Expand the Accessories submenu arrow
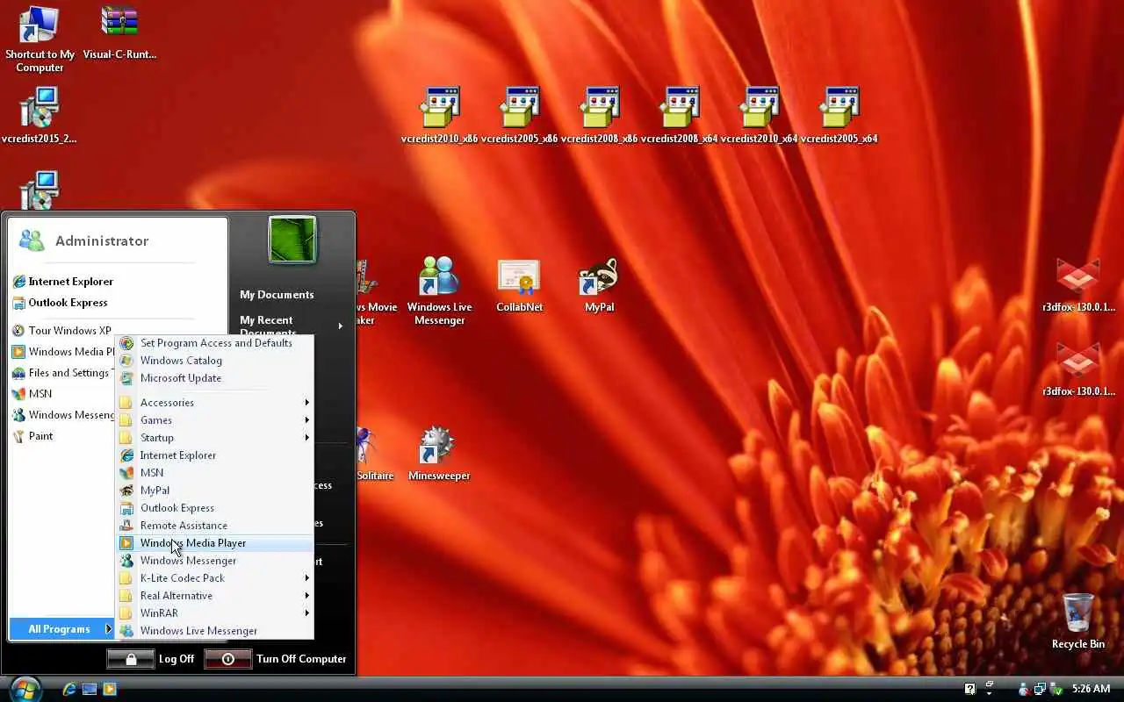 [x=307, y=403]
